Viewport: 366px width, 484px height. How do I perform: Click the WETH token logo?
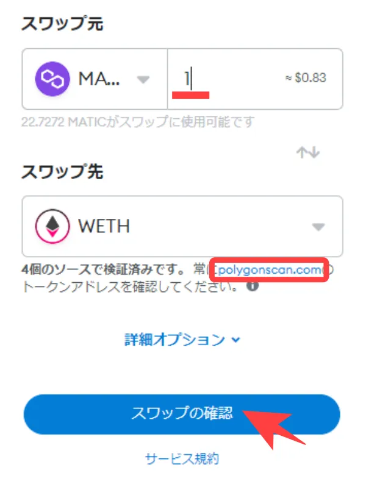[x=52, y=226]
